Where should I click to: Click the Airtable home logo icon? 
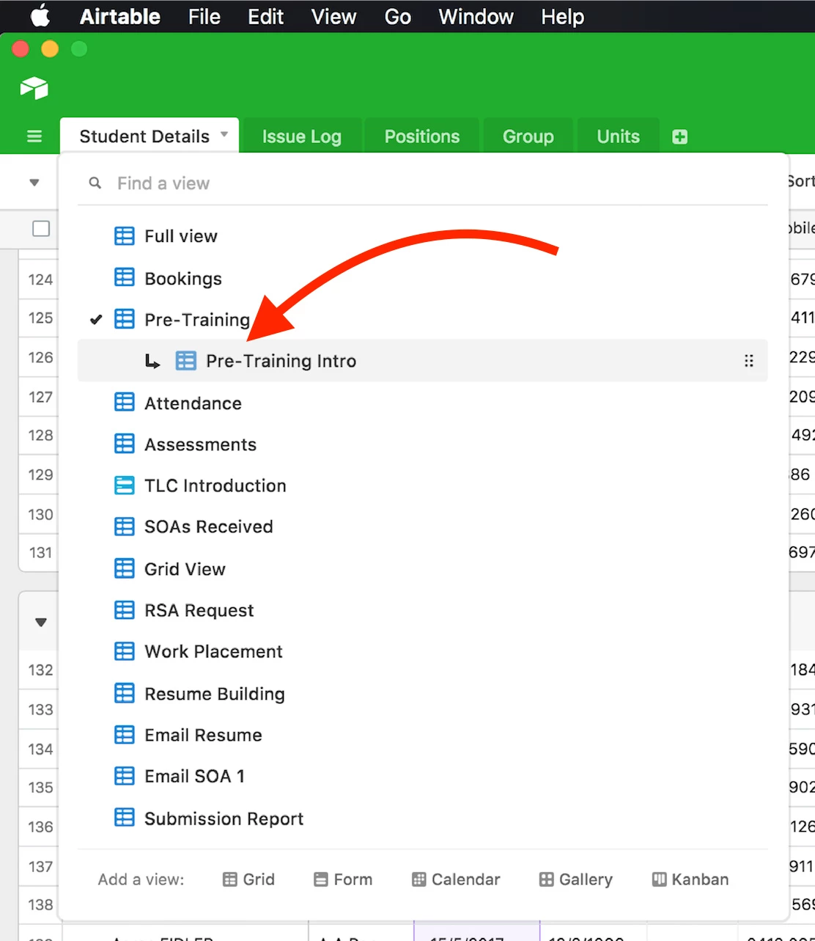[x=34, y=88]
